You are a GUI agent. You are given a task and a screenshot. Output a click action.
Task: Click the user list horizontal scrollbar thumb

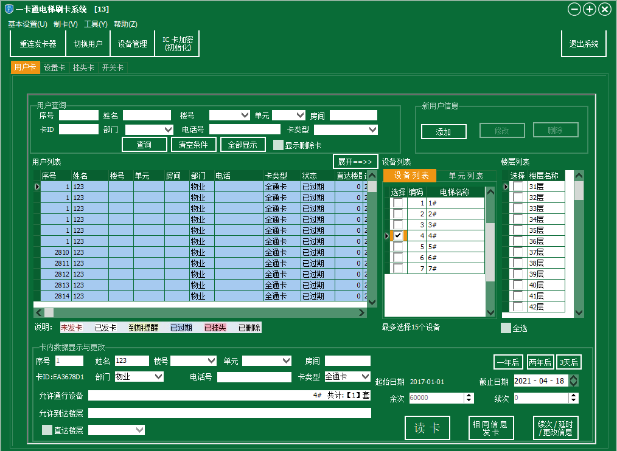(x=49, y=312)
